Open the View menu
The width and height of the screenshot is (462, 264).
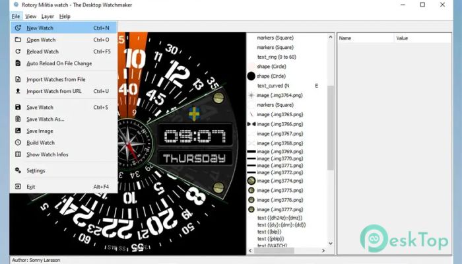click(x=30, y=16)
